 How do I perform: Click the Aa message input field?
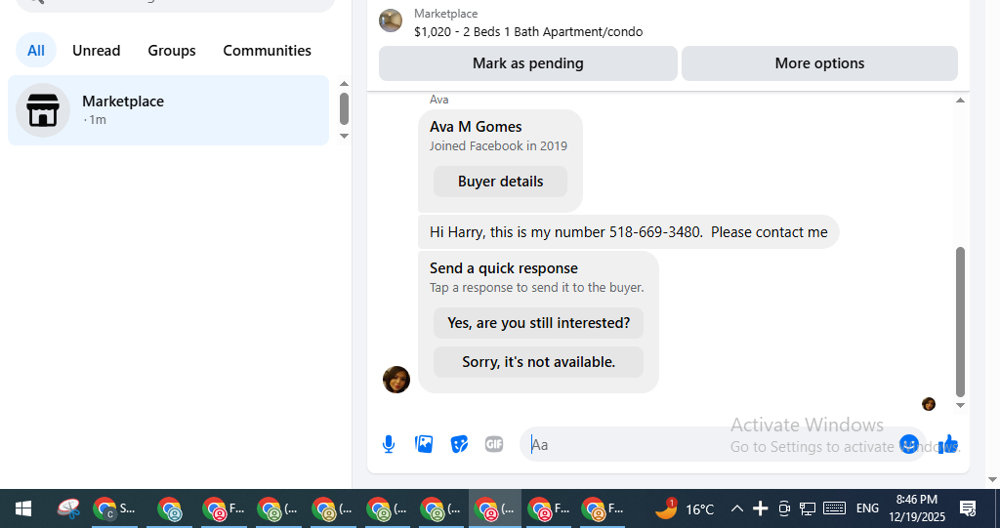(708, 444)
